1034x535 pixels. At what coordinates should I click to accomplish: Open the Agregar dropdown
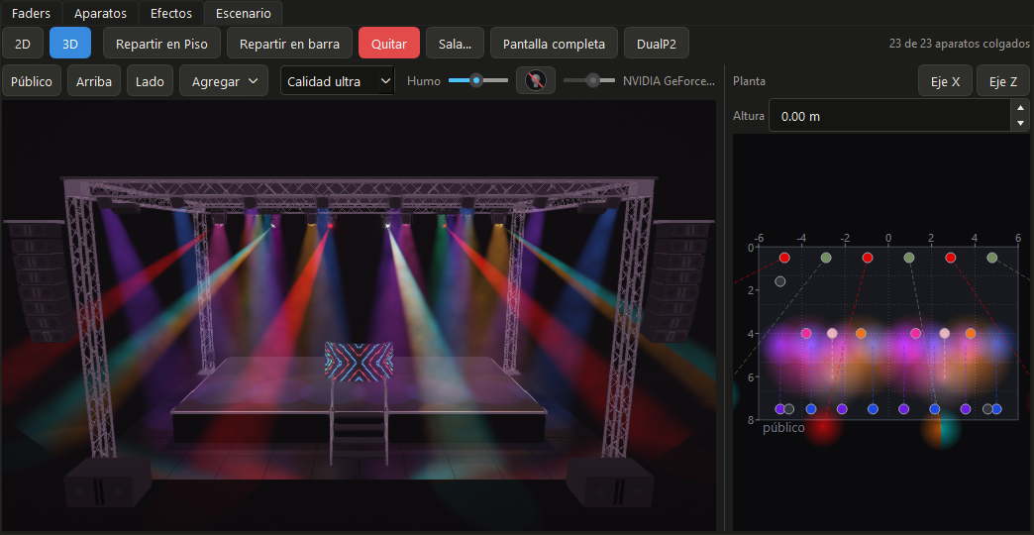pos(224,81)
